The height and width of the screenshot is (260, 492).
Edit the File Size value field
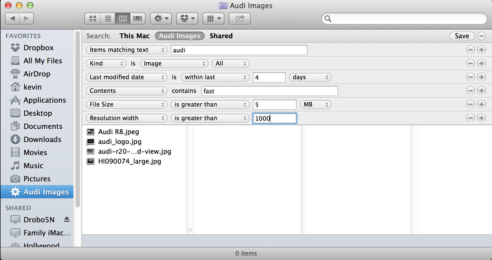point(274,105)
